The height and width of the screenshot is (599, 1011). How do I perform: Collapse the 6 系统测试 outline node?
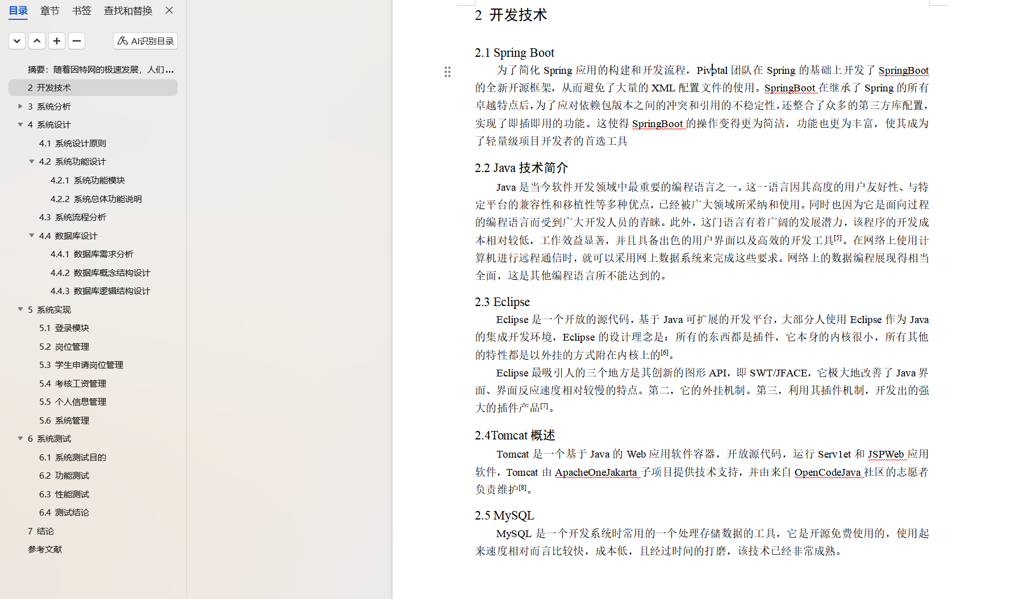[20, 438]
